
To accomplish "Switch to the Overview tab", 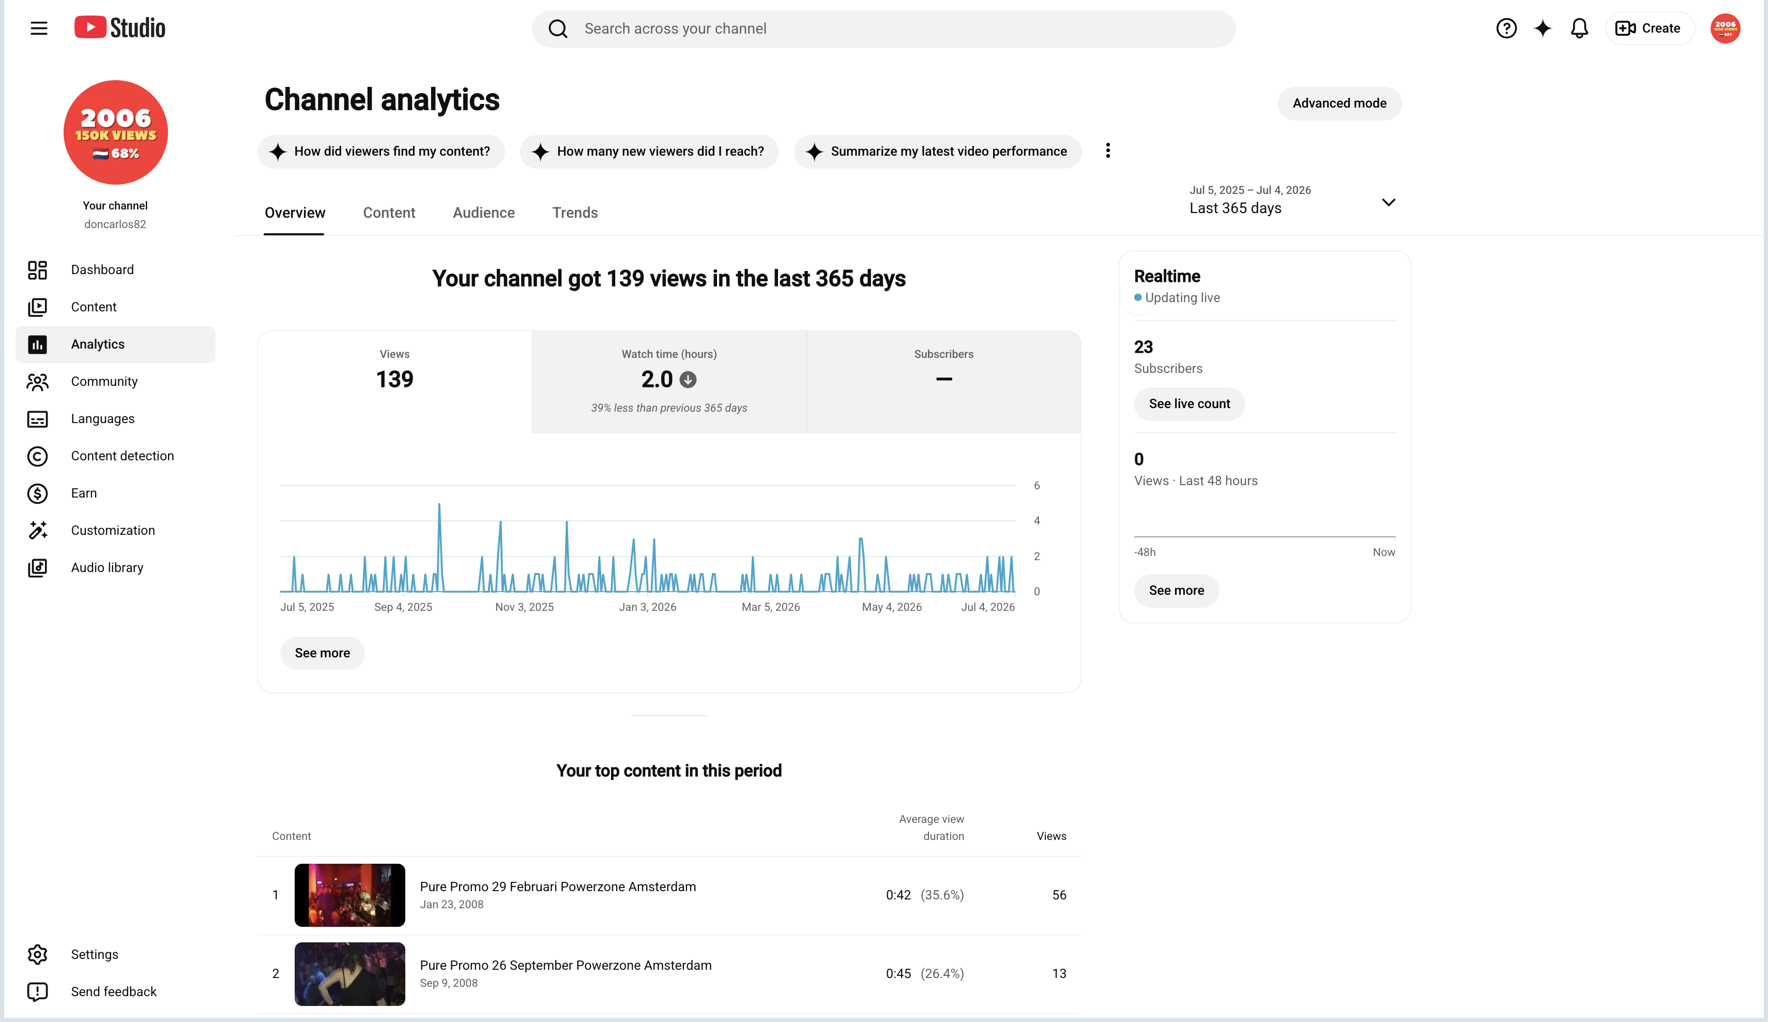I will tap(295, 213).
